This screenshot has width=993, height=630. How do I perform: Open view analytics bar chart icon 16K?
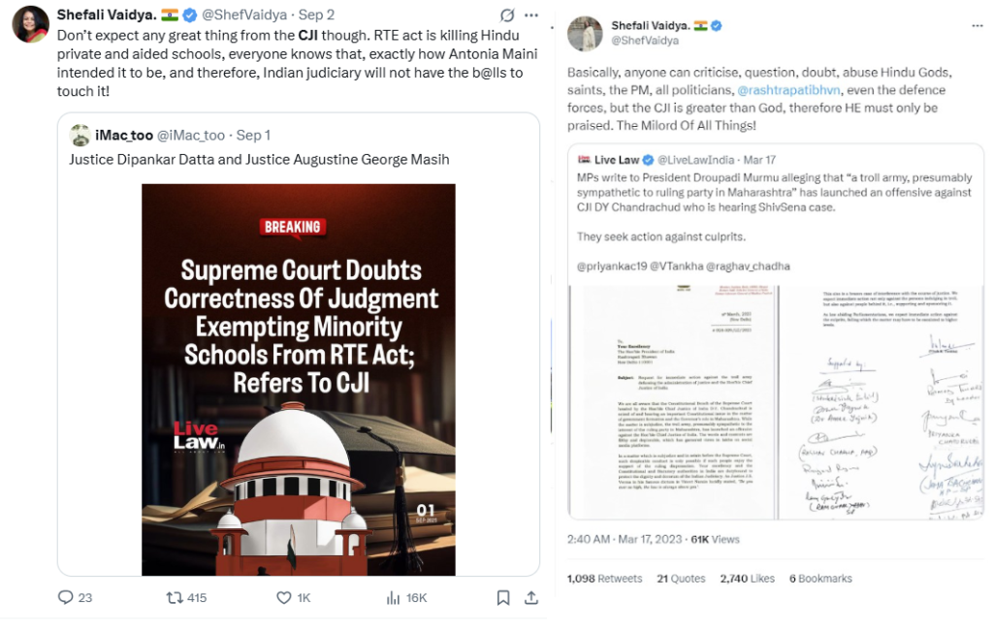[x=394, y=597]
